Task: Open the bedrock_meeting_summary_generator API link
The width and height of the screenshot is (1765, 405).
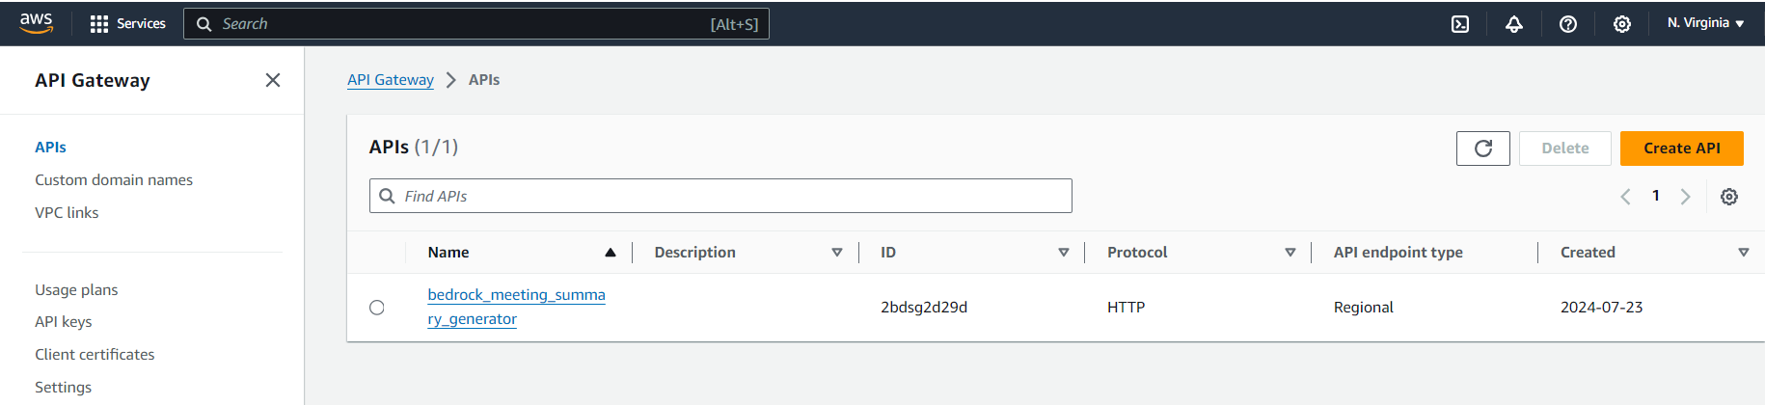Action: tap(516, 295)
